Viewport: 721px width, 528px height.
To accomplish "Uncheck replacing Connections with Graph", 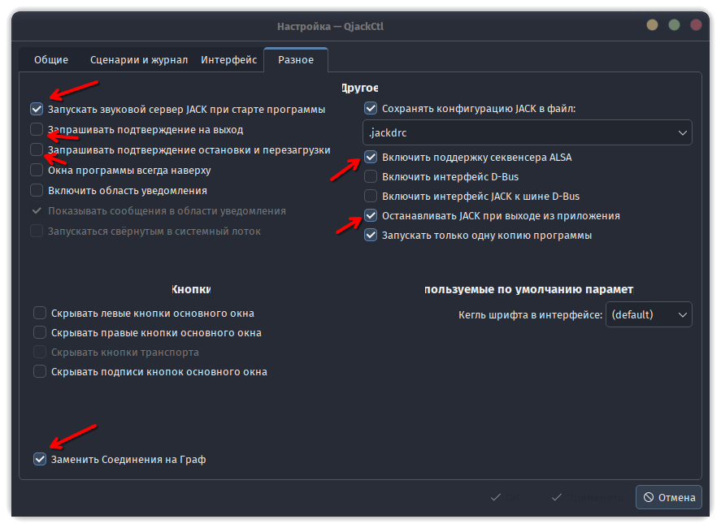I will (x=39, y=459).
